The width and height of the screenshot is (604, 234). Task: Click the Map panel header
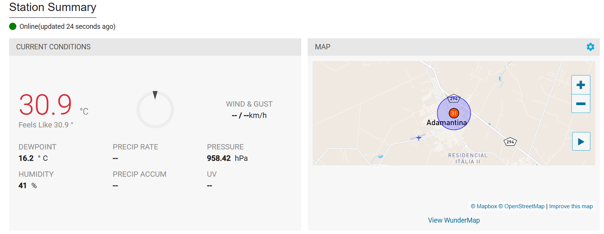tap(454, 47)
